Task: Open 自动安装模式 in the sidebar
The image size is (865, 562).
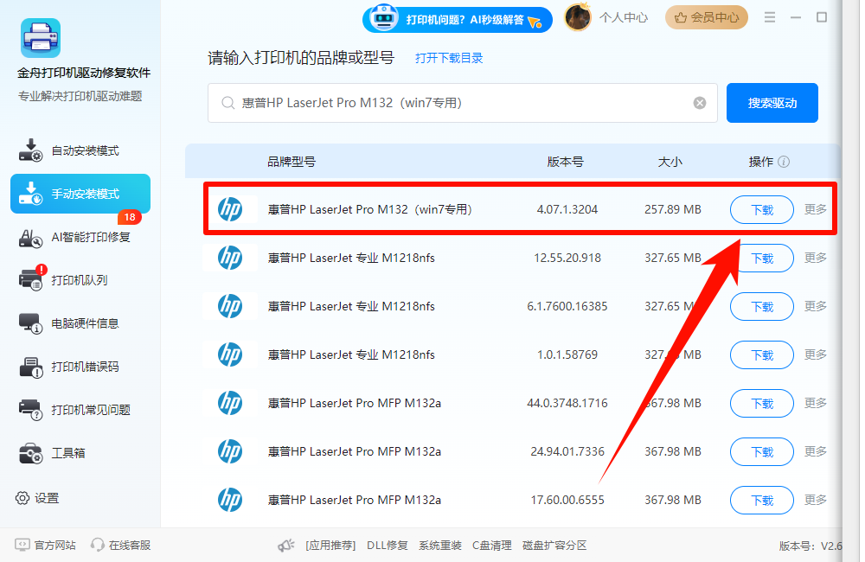Action: (x=80, y=150)
